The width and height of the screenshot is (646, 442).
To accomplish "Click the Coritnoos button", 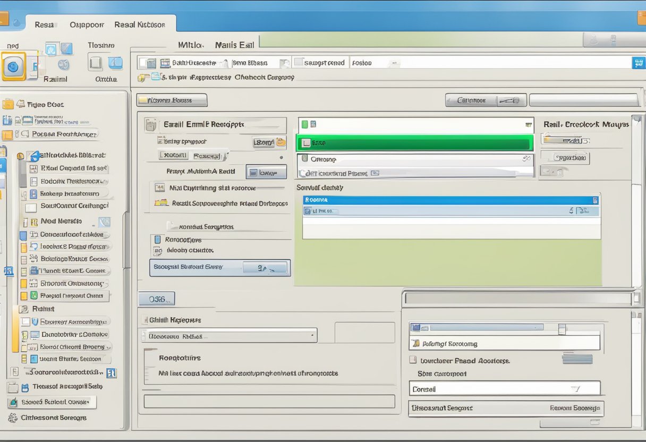I will pyautogui.click(x=471, y=100).
